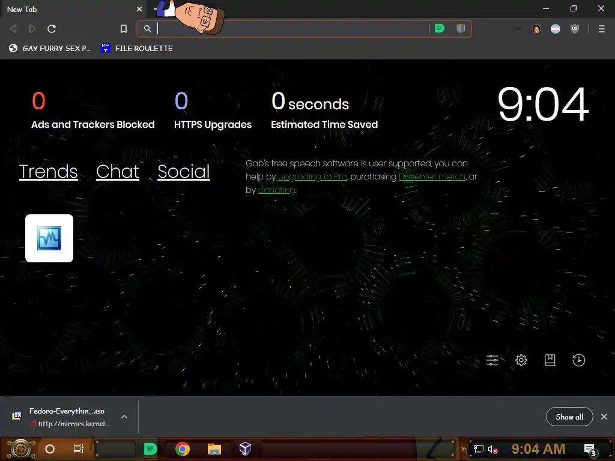Close the New Tab tab
The width and height of the screenshot is (615, 461).
coord(139,9)
